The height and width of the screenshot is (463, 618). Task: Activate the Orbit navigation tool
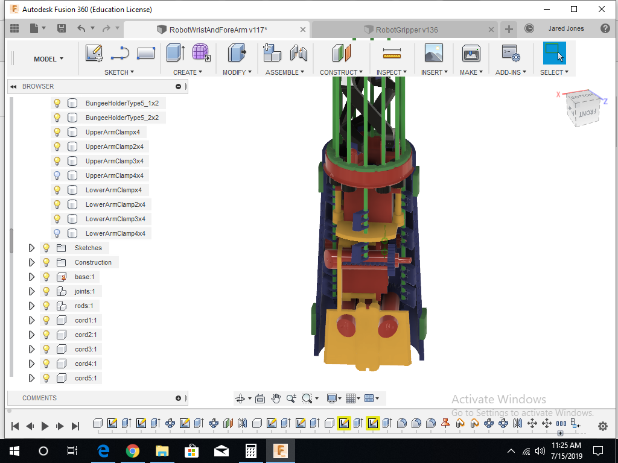[240, 398]
